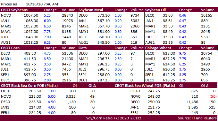The width and height of the screenshot is (218, 121).
Task: Click the price timestamp 10/16/20 7:46 AM
Action: pyautogui.click(x=42, y=4)
